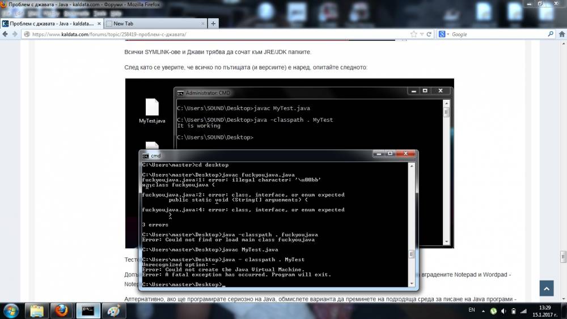Reload the kaldata.com page
567x319 pixels.
tap(429, 34)
